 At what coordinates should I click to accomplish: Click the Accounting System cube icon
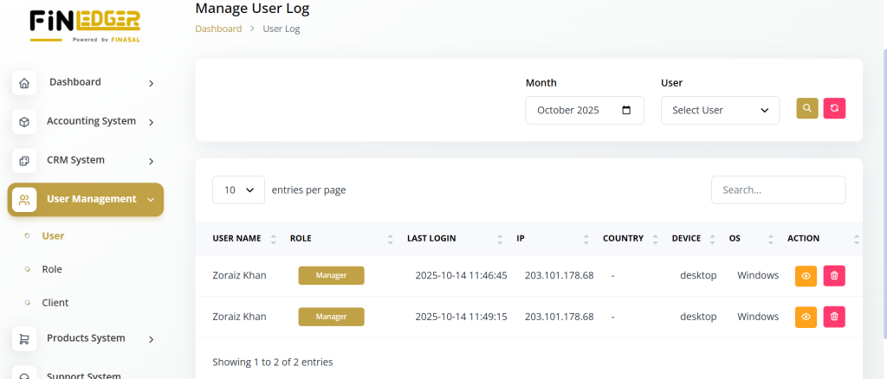click(x=24, y=122)
